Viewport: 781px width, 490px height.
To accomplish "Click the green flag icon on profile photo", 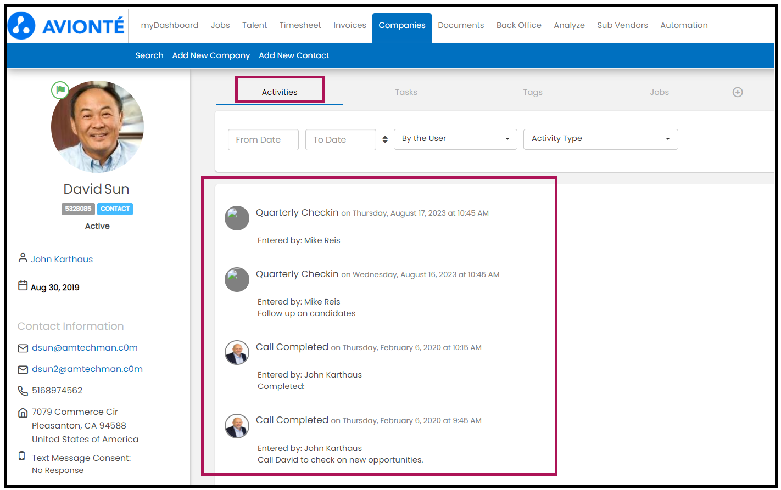I will click(60, 90).
